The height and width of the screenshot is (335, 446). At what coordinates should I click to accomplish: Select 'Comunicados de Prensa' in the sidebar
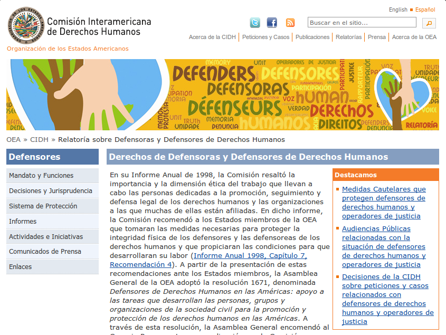(x=53, y=252)
